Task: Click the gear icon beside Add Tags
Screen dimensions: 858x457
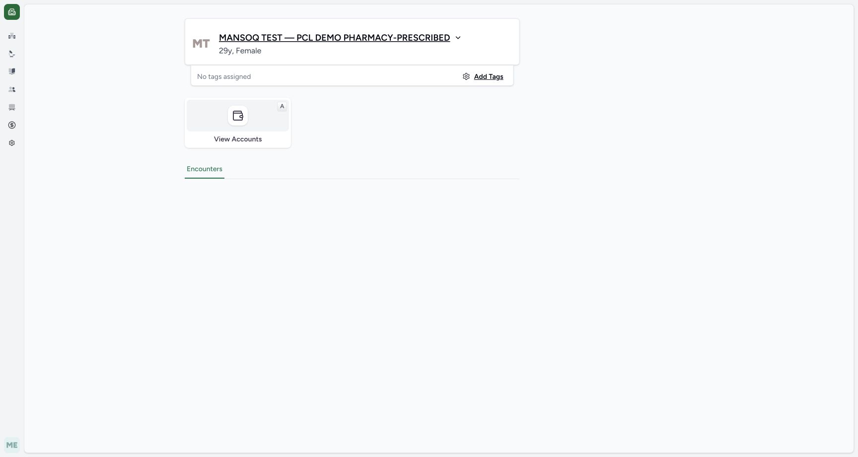Action: tap(466, 76)
